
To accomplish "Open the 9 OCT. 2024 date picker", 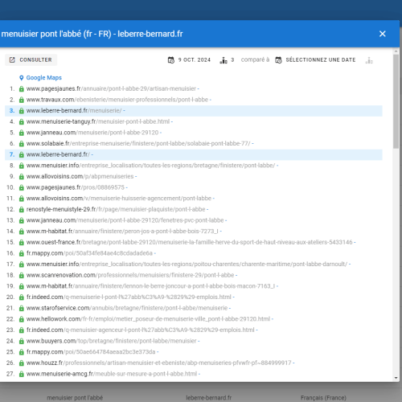I will point(190,60).
